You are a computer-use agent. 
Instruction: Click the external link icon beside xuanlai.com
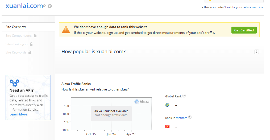click(x=45, y=5)
